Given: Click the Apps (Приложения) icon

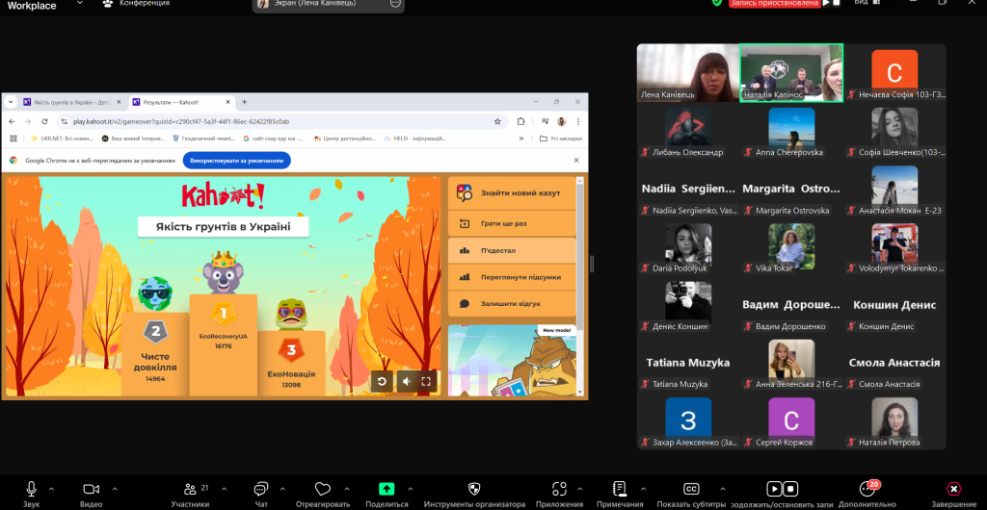Looking at the screenshot, I should tap(559, 489).
